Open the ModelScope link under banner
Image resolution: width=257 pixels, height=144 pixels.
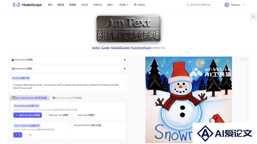120,48
